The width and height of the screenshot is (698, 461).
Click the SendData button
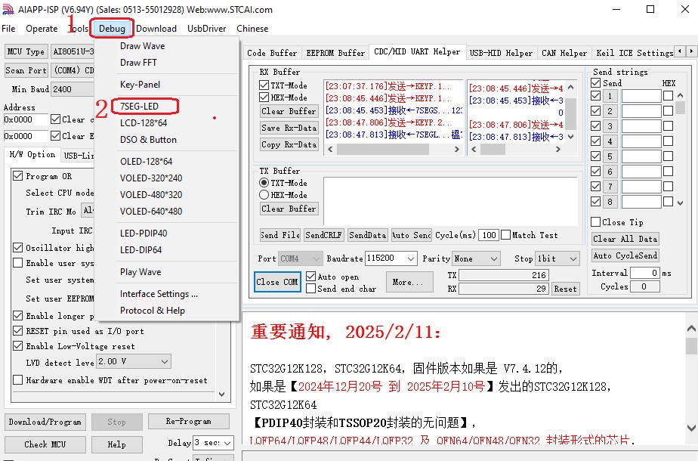pos(367,235)
